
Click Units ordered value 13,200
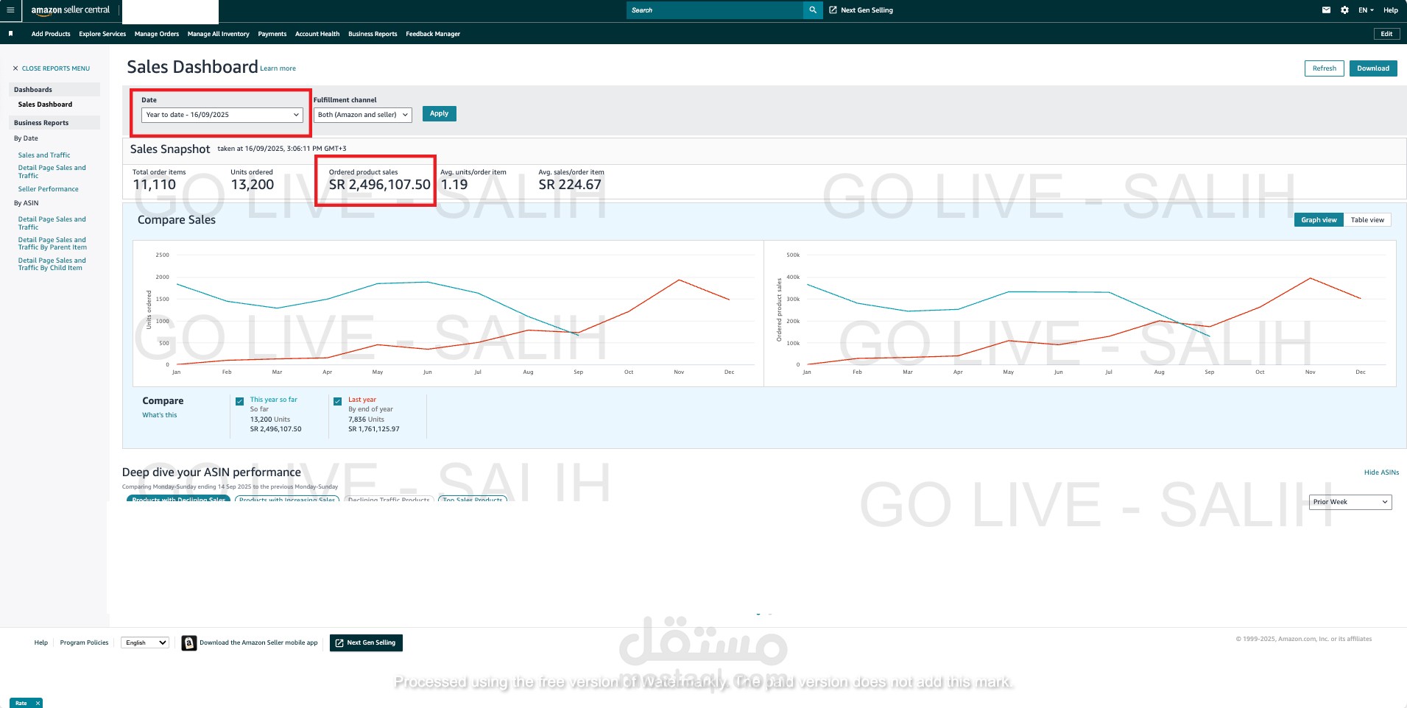[252, 185]
